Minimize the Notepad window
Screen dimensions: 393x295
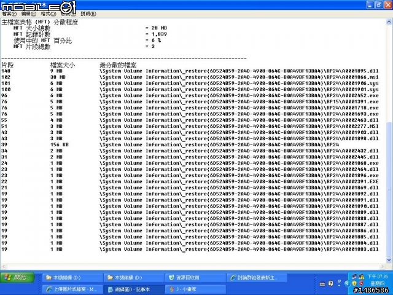[x=370, y=4]
